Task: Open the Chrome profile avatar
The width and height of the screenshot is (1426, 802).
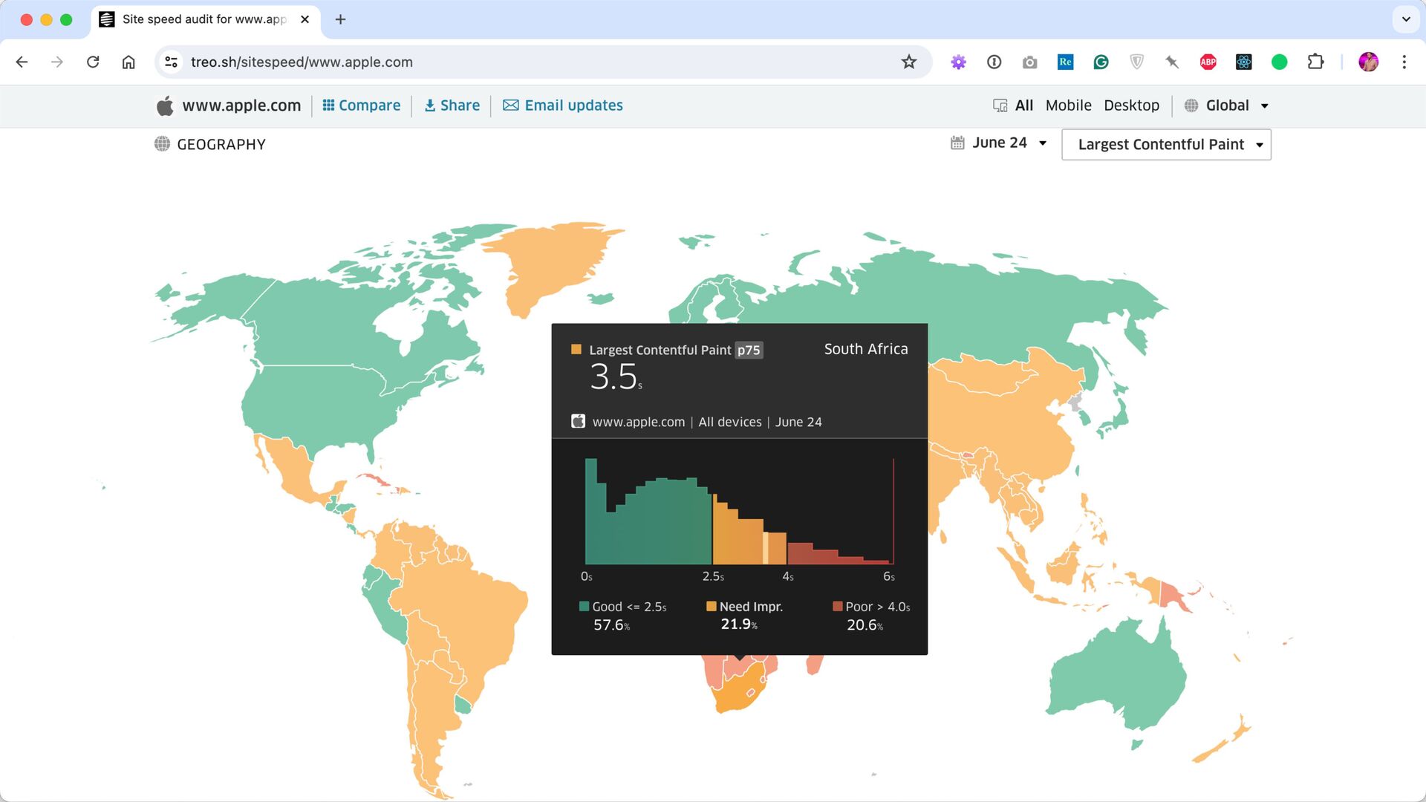Action: tap(1369, 62)
